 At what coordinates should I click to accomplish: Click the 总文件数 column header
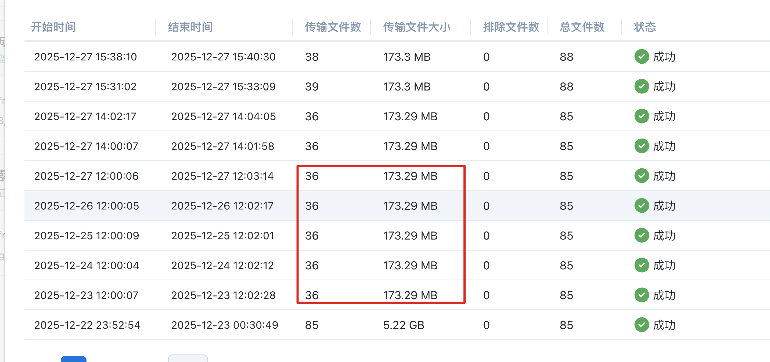point(582,27)
